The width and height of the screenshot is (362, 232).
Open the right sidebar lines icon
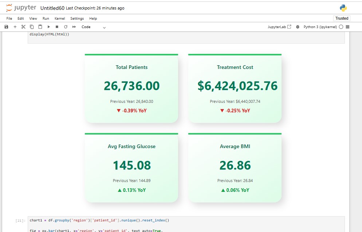347,27
